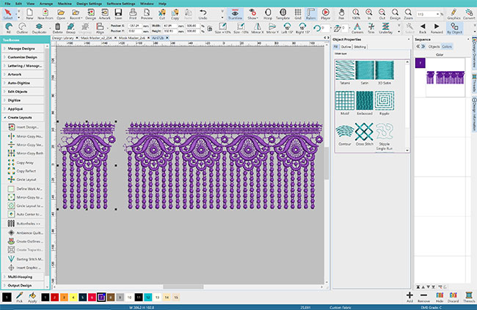Create a New design

click(x=29, y=14)
